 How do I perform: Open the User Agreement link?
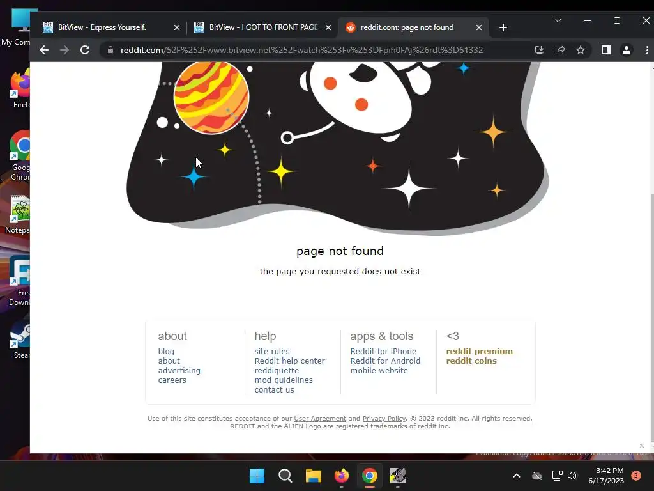coord(320,418)
